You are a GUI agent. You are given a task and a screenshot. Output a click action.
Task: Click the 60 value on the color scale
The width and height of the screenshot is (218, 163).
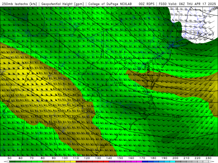(20, 158)
